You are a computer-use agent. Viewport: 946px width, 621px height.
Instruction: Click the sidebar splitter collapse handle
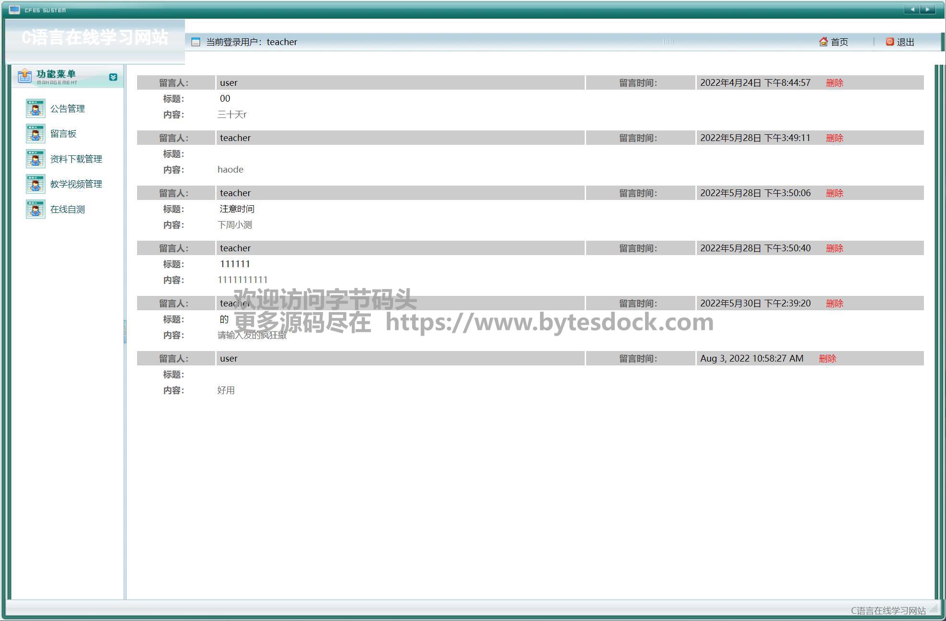(x=125, y=331)
